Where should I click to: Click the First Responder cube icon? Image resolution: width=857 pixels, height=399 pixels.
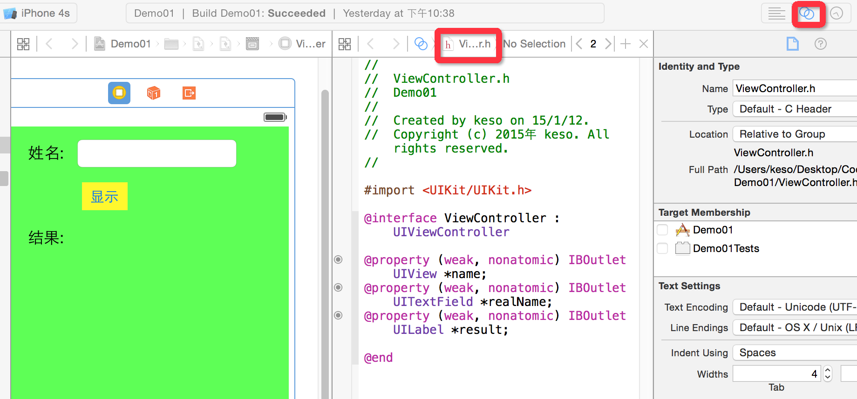[154, 93]
